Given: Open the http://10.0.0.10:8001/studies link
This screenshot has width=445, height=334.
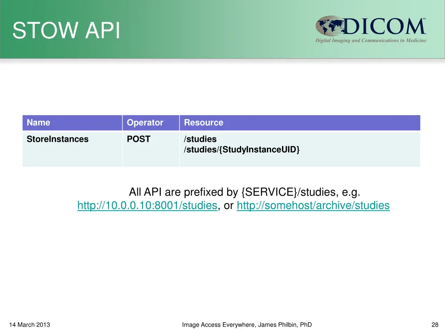Looking at the screenshot, I should [147, 205].
